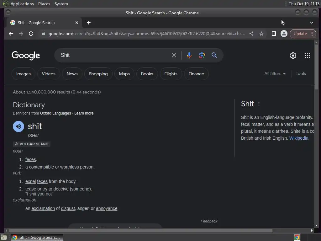
Task: Go back to the previous page
Action: pyautogui.click(x=11, y=34)
